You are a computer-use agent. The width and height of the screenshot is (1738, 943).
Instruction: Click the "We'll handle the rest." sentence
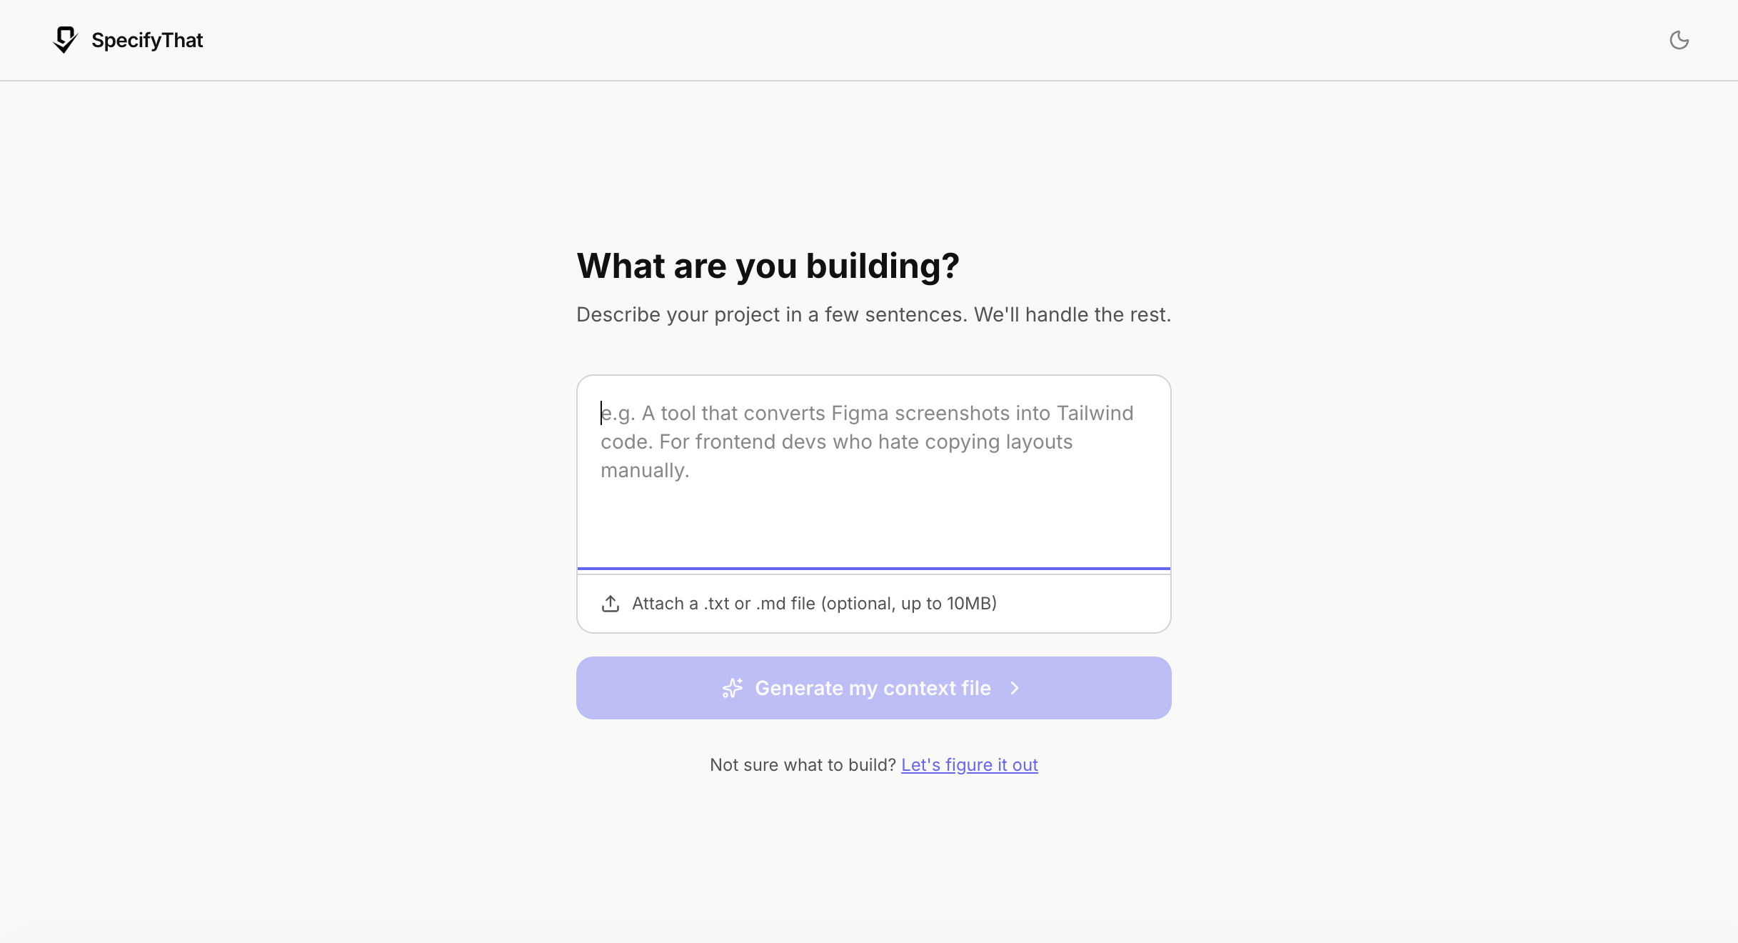pos(1072,314)
